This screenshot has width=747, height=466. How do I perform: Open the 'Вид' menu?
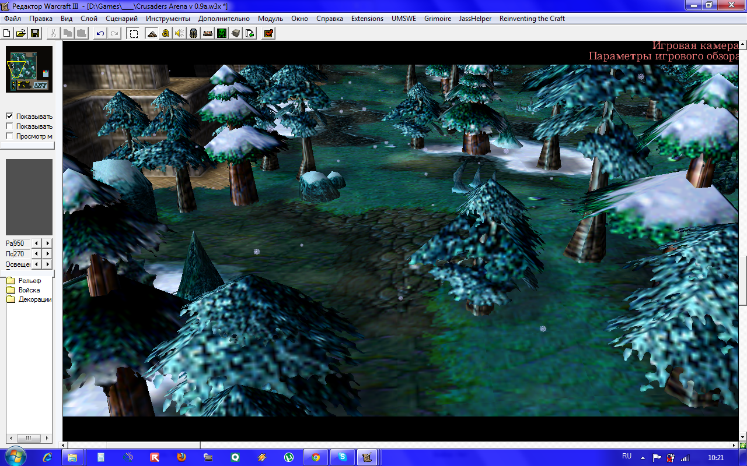pyautogui.click(x=67, y=19)
